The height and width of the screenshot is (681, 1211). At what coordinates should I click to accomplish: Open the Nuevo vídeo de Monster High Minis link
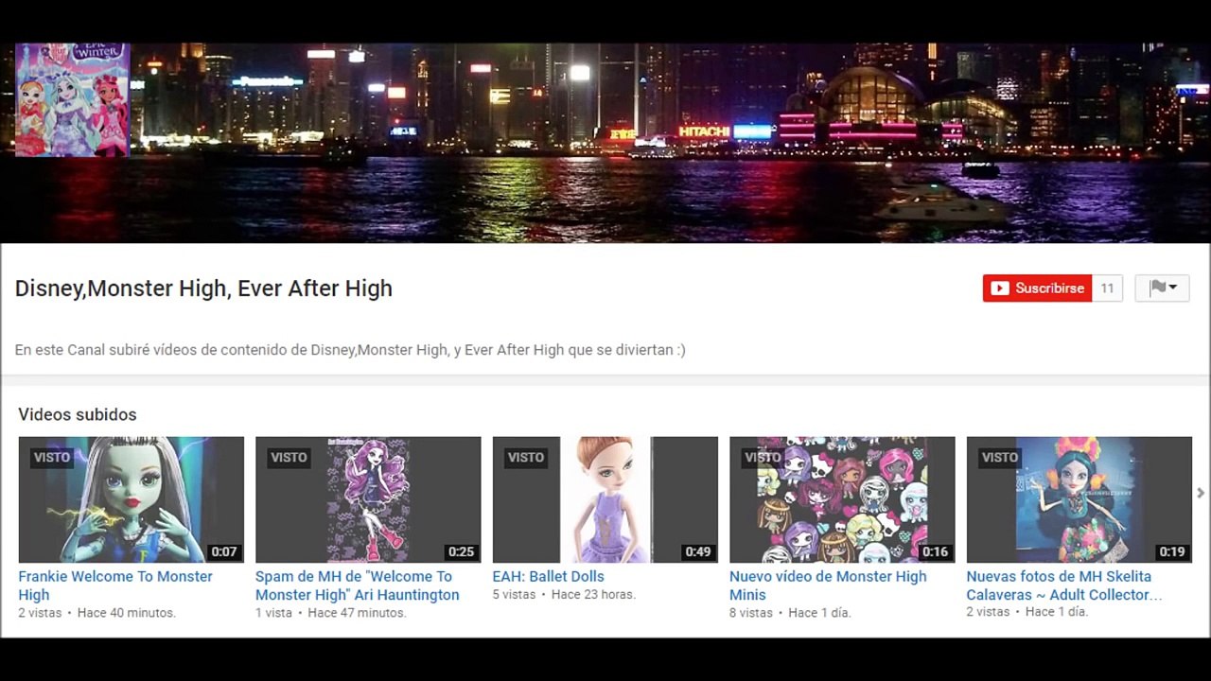[828, 585]
